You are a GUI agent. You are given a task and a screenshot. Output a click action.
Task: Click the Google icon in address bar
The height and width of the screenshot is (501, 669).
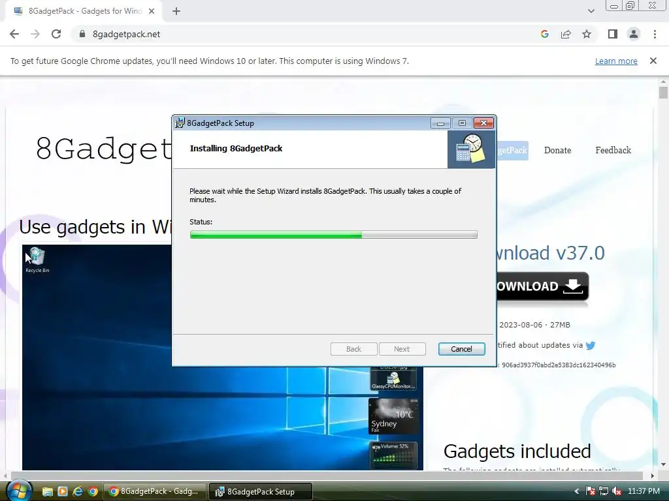(x=544, y=34)
